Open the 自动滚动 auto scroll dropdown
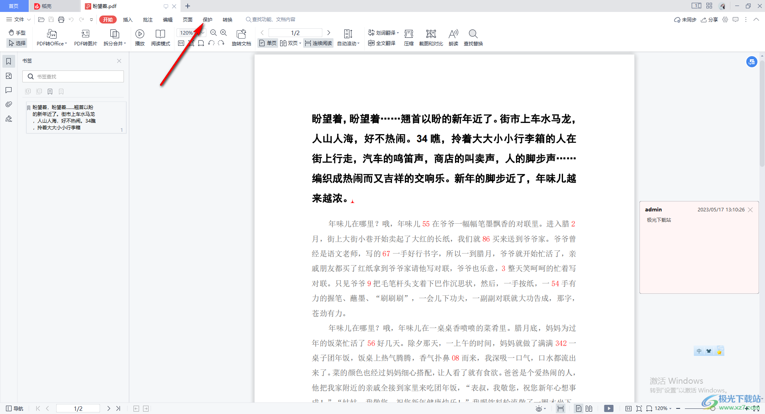Screen dimensions: 765x414 348,38
